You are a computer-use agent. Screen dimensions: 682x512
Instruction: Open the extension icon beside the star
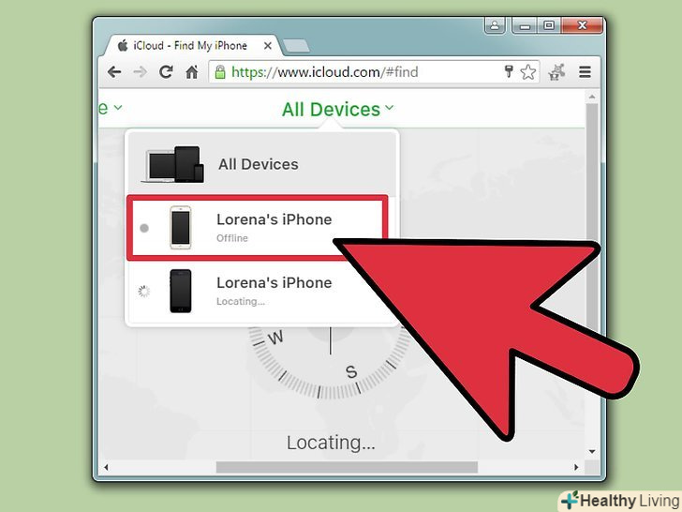[556, 72]
